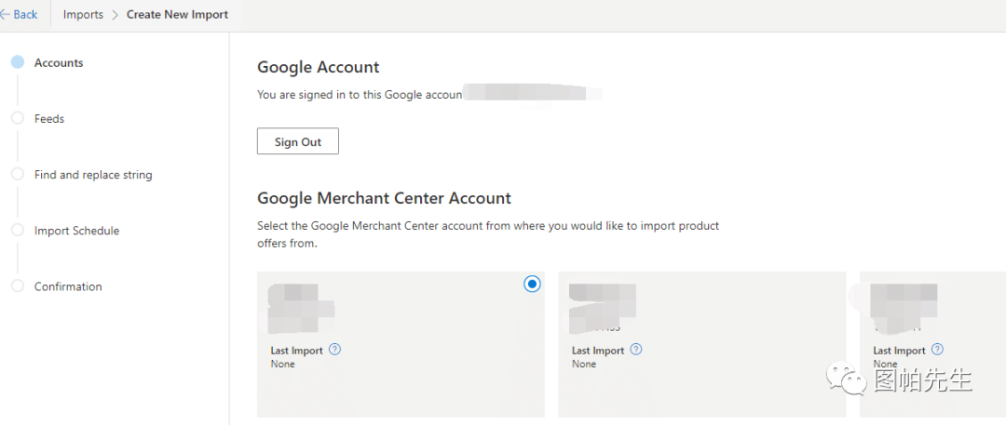The width and height of the screenshot is (1006, 425).
Task: Select the first merchant account radio button
Action: pyautogui.click(x=532, y=284)
